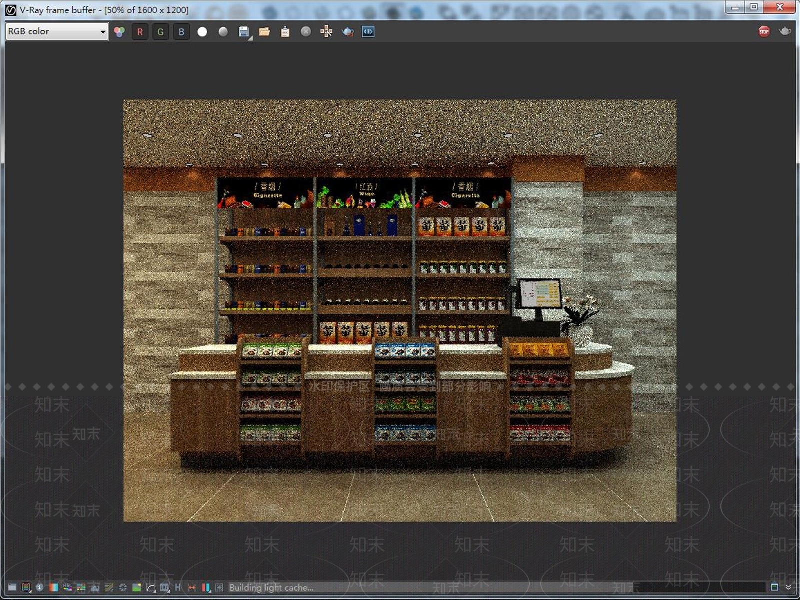The width and height of the screenshot is (800, 600).
Task: Enable monochromatic mode grey circle
Action: pyautogui.click(x=223, y=32)
